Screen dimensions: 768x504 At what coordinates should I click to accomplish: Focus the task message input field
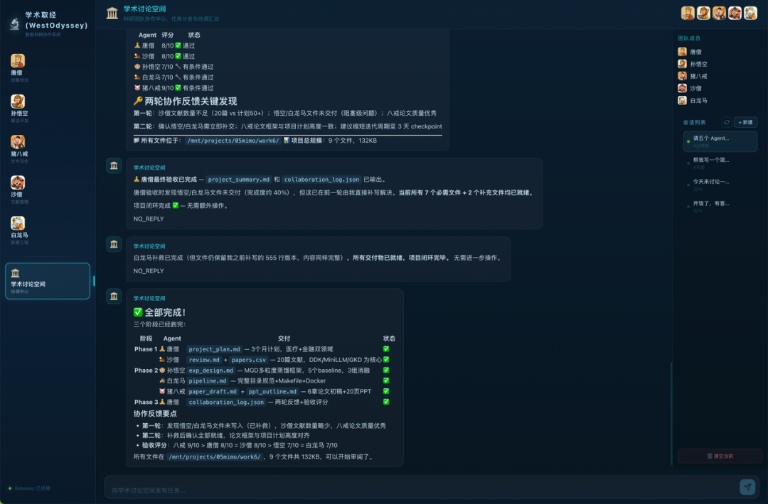[x=420, y=490]
